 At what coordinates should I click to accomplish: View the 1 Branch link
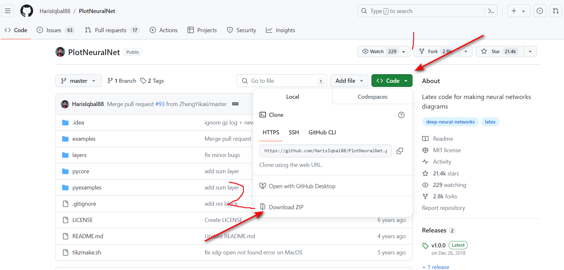(122, 81)
